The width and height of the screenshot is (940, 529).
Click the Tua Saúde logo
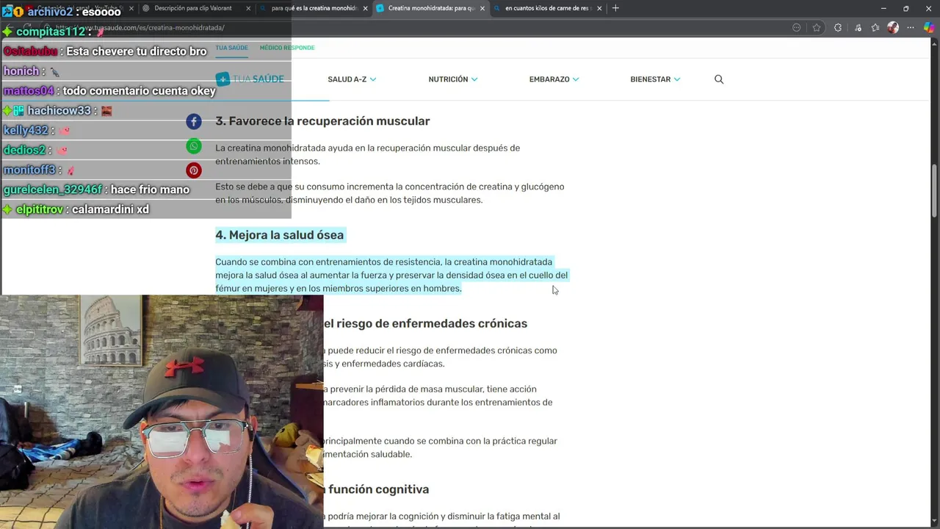250,79
